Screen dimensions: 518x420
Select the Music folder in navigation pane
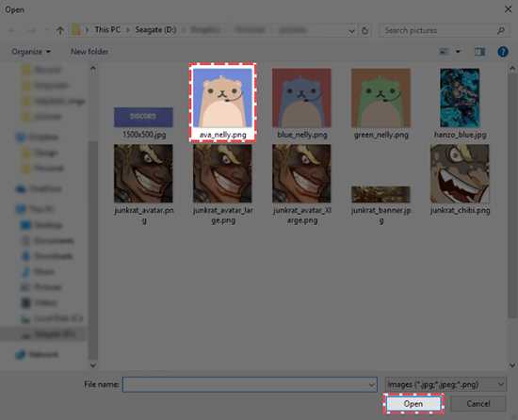tap(38, 271)
